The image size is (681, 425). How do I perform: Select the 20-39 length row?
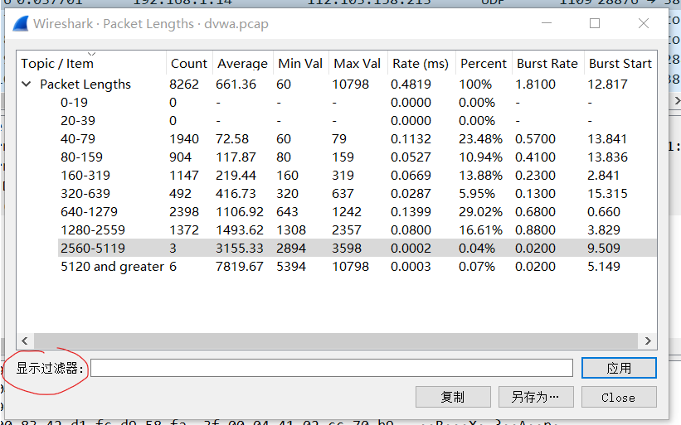357,121
